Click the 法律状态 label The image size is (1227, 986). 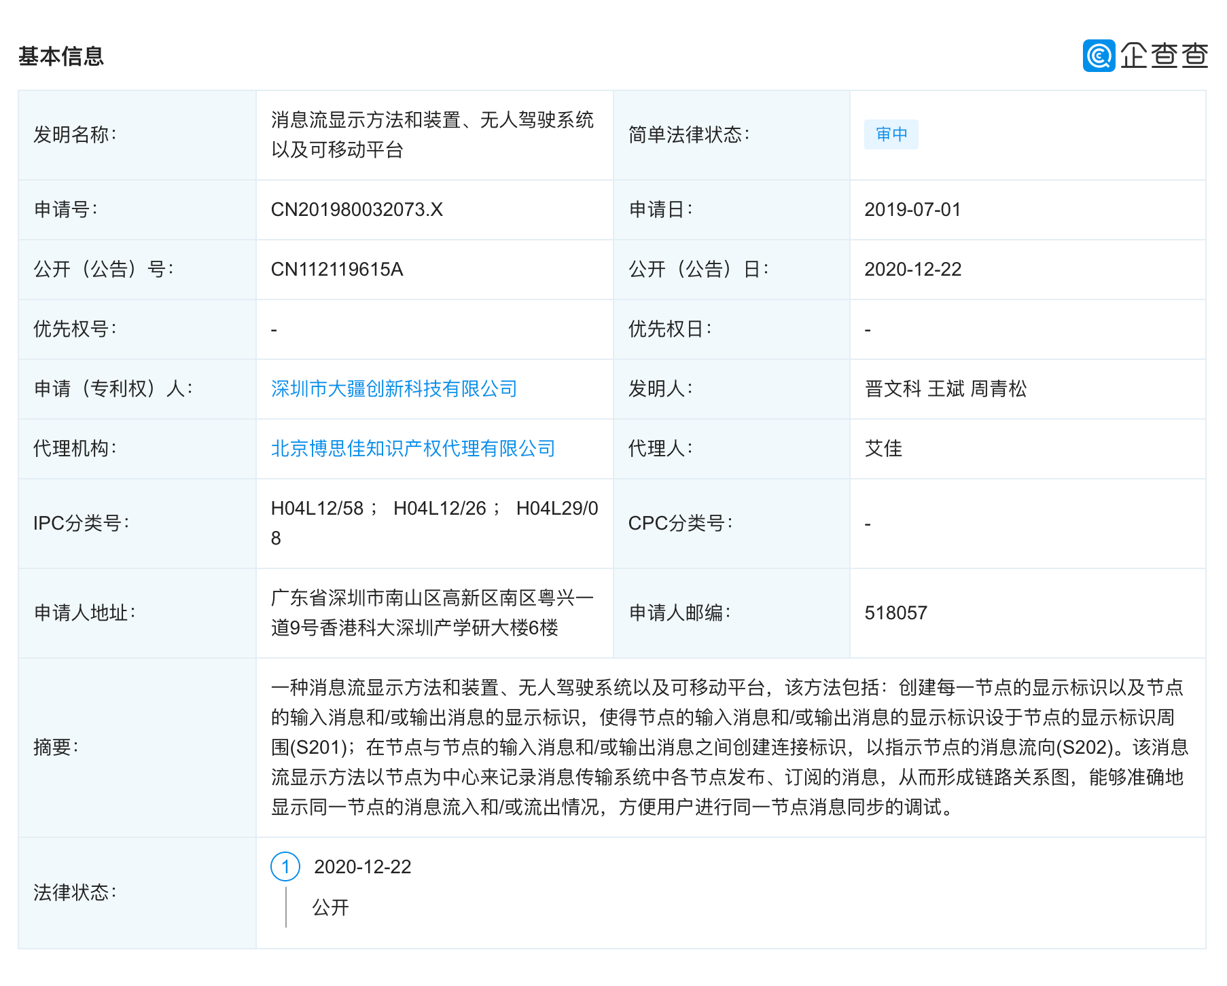75,893
